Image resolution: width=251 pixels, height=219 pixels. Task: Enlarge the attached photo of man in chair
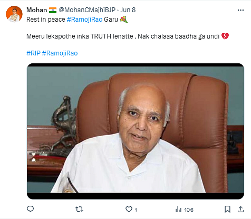coord(136,131)
